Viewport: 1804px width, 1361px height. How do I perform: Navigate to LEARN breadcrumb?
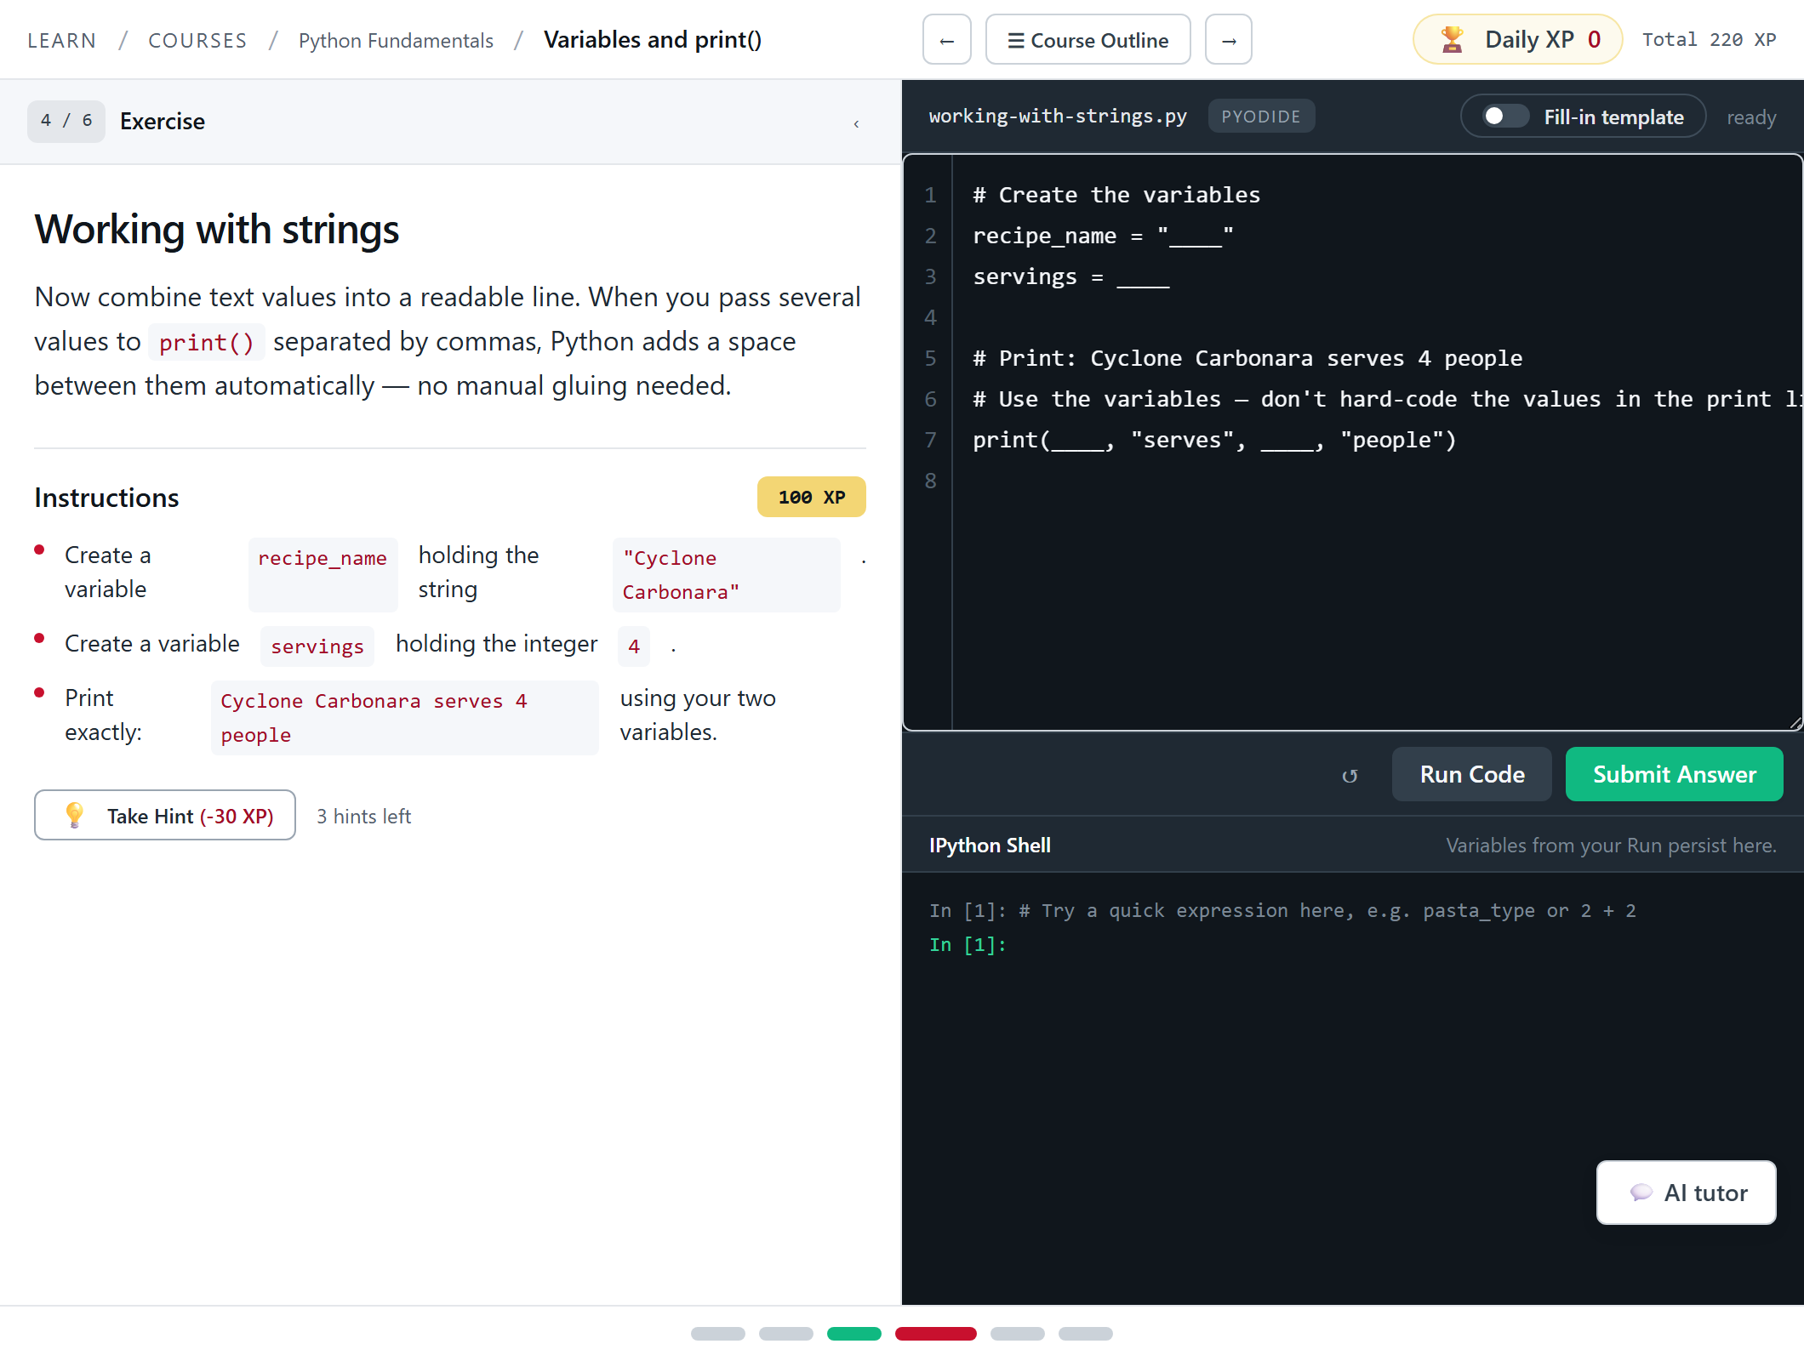tap(62, 40)
